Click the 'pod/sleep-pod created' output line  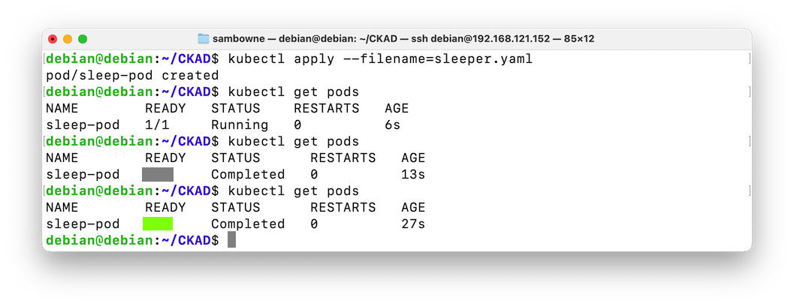[132, 76]
